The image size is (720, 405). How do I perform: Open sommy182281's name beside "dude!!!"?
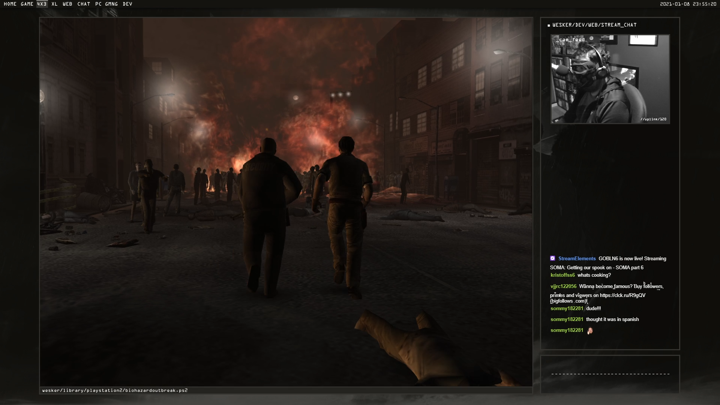[x=567, y=309]
